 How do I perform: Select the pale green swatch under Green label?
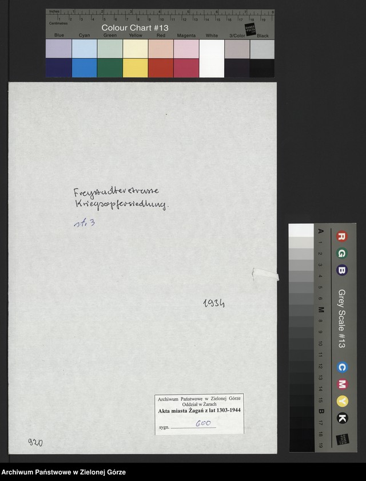(110, 49)
